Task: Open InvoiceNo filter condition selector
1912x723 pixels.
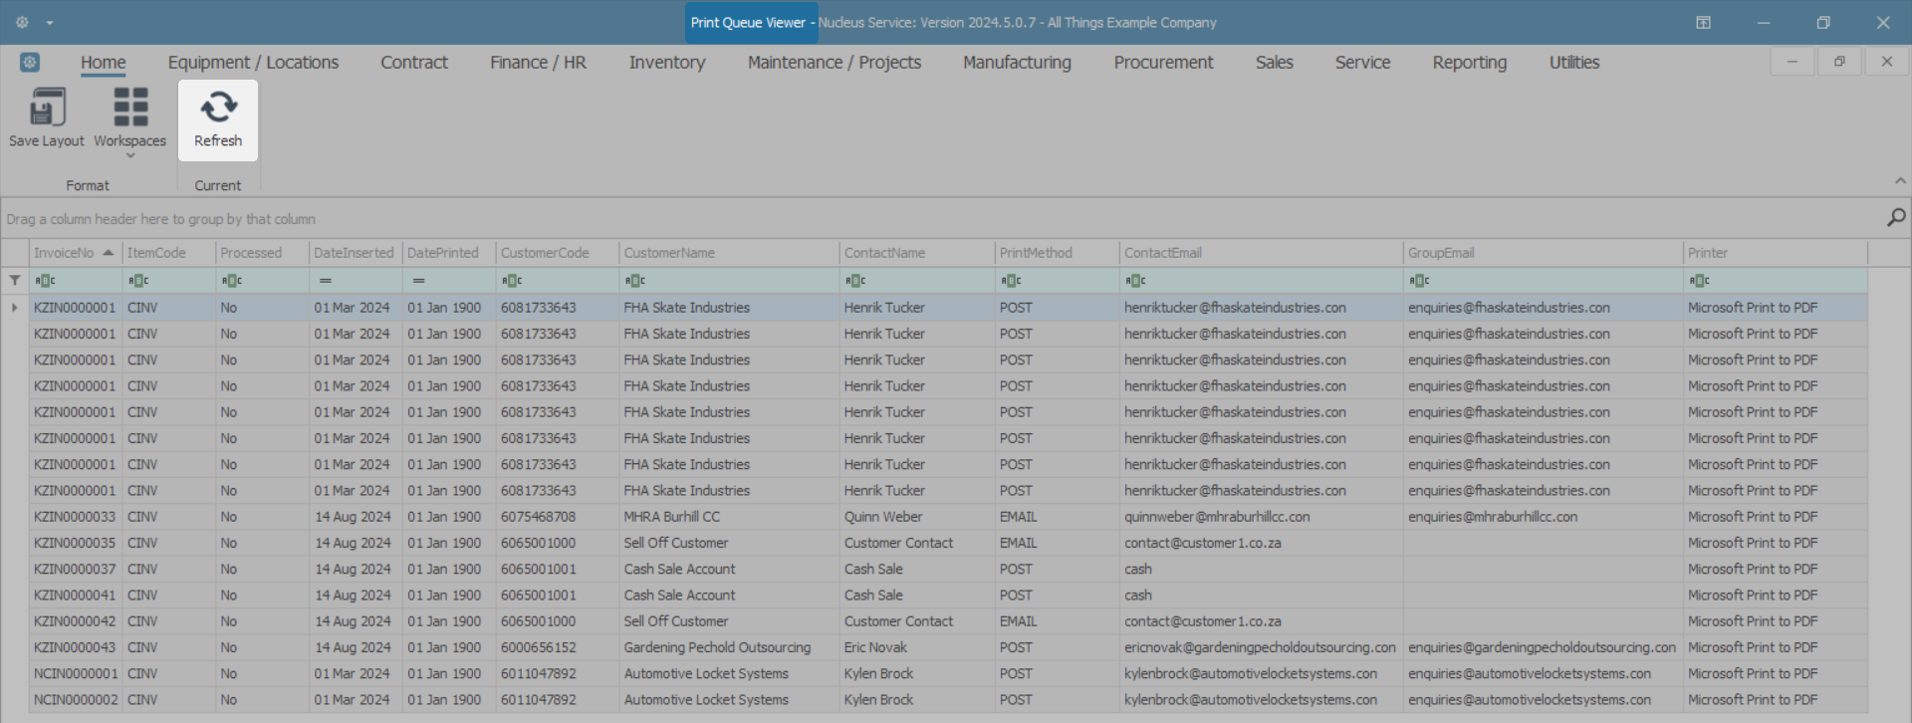Action: [x=45, y=281]
